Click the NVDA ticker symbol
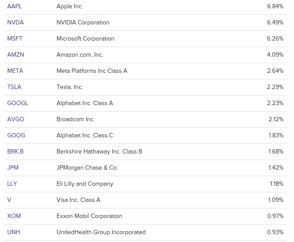The height and width of the screenshot is (242, 294). tap(16, 23)
